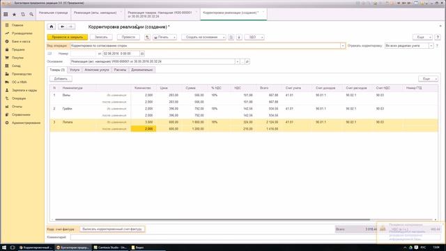Click the Добавить button

pos(61,79)
